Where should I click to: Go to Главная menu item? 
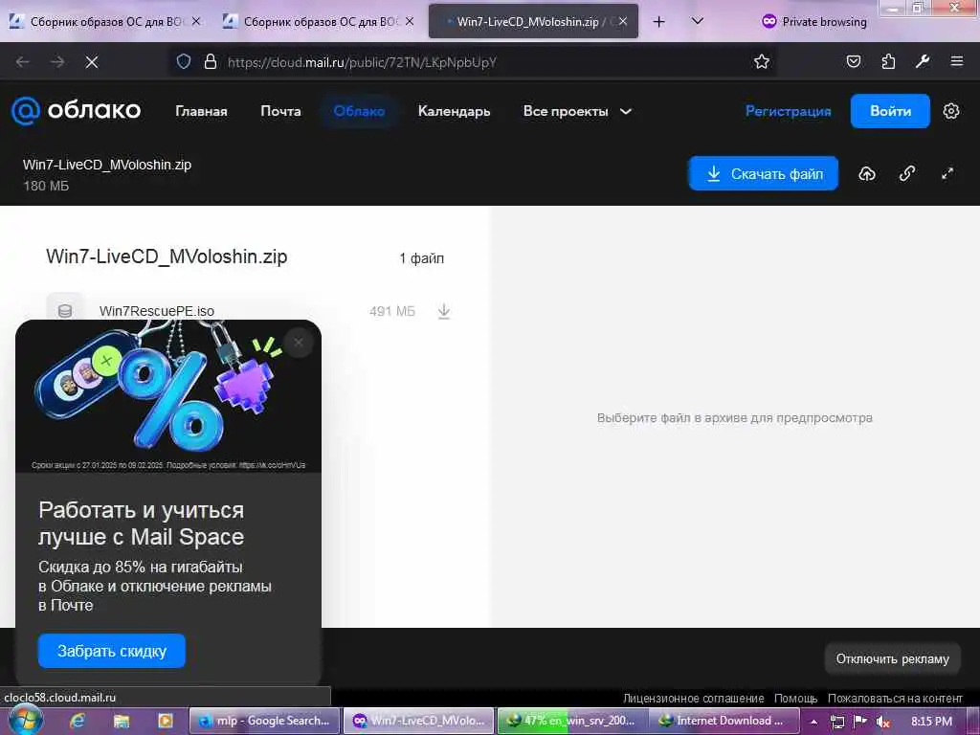click(201, 111)
